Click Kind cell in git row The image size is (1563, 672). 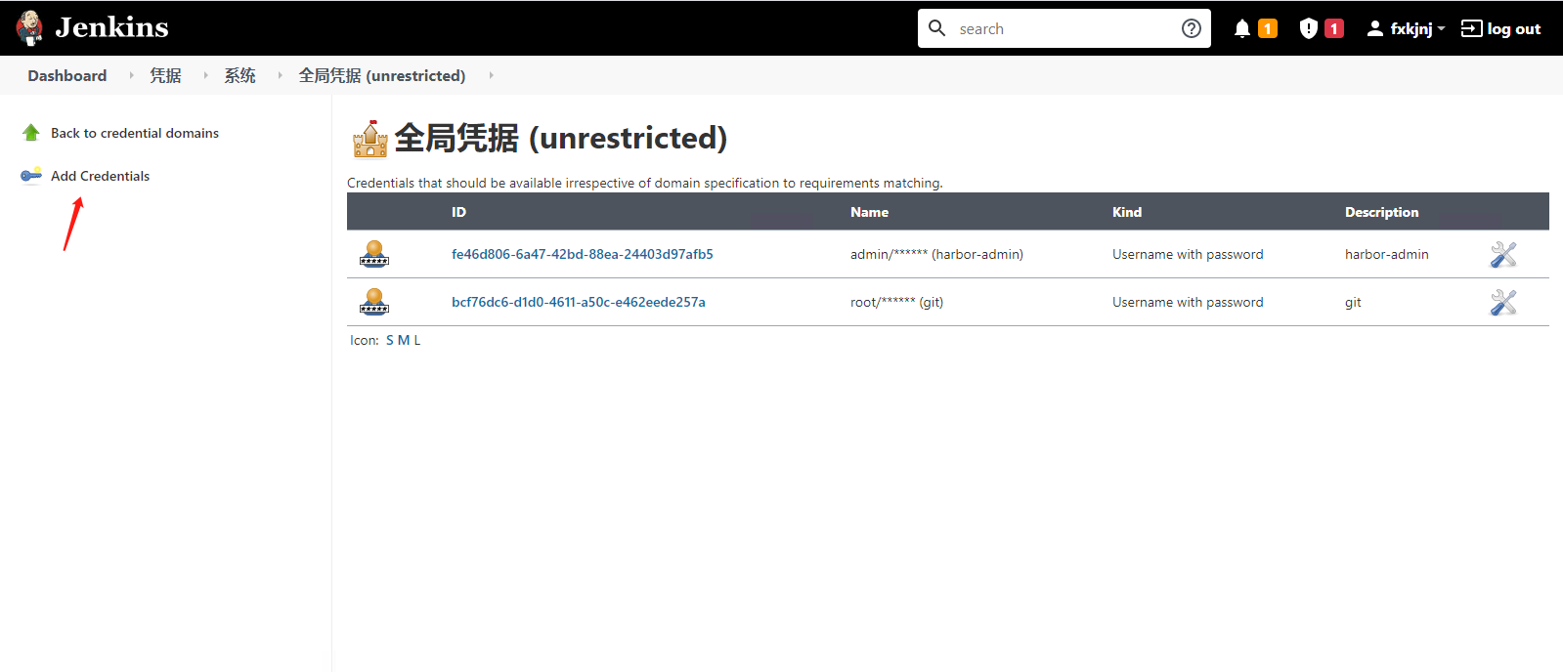tap(1188, 302)
